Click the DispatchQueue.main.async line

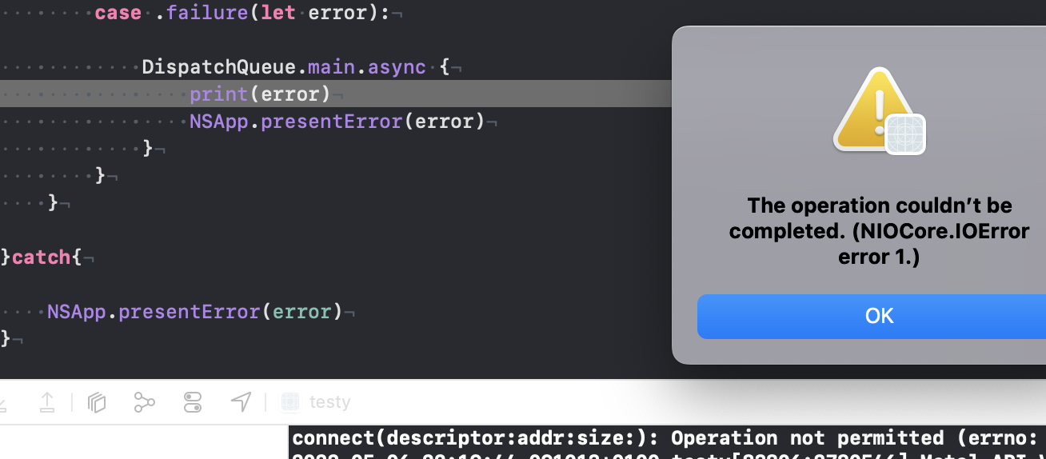tap(297, 67)
